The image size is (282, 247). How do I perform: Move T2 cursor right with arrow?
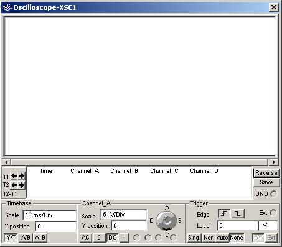[21, 185]
